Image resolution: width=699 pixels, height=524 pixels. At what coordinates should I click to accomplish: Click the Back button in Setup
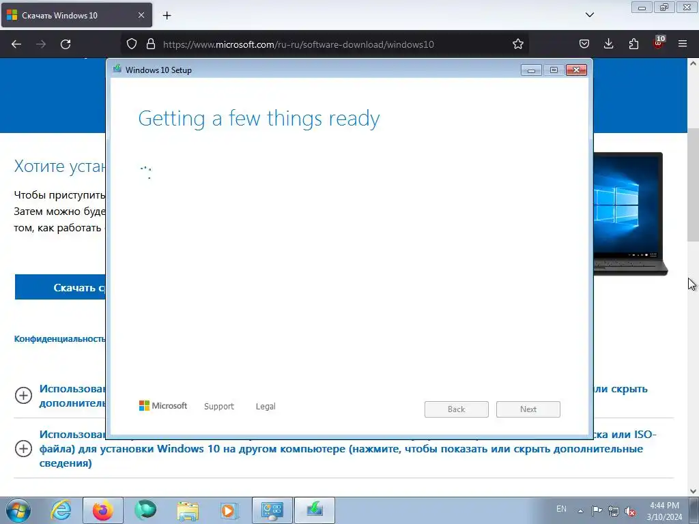pos(457,409)
